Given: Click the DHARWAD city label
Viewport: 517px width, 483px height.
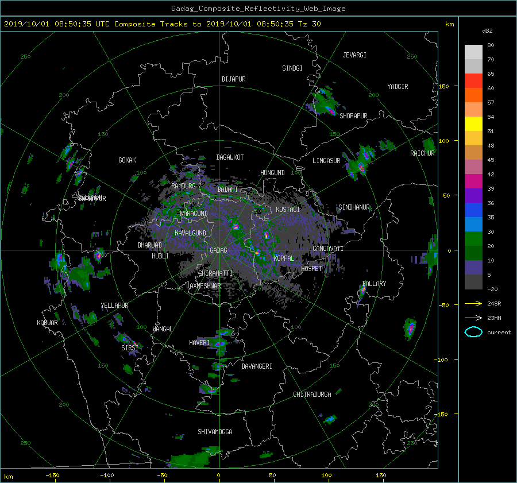Looking at the screenshot, I should pyautogui.click(x=150, y=245).
